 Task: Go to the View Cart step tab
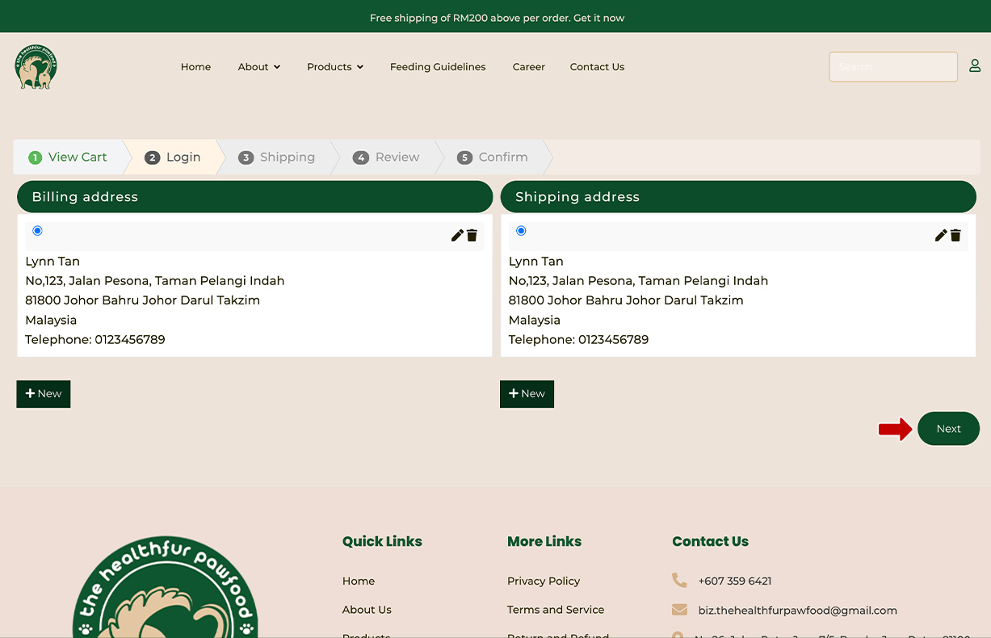[x=69, y=157]
